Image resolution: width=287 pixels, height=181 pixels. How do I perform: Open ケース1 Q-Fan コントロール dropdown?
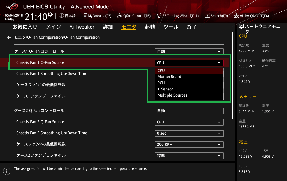point(189,51)
